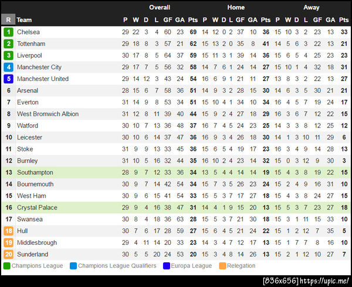Open the West Bromwich Albion team link

tap(48, 114)
